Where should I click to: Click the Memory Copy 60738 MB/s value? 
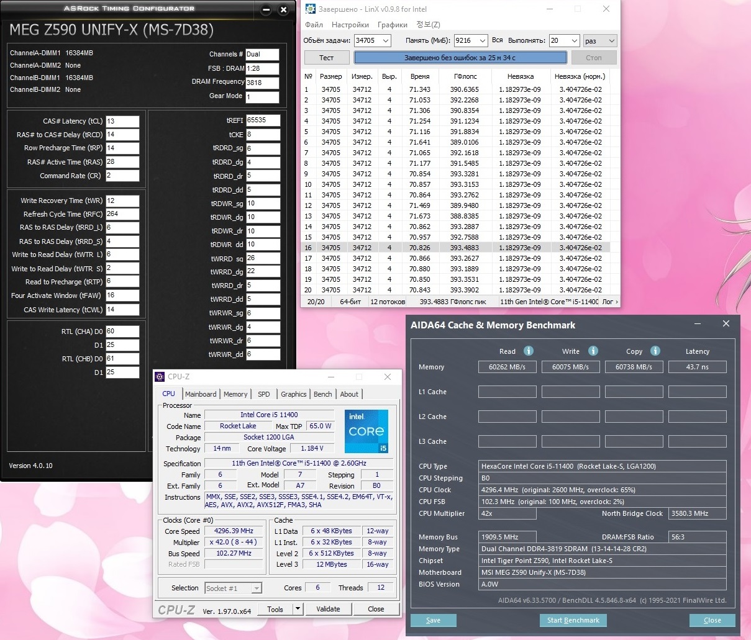click(x=634, y=367)
